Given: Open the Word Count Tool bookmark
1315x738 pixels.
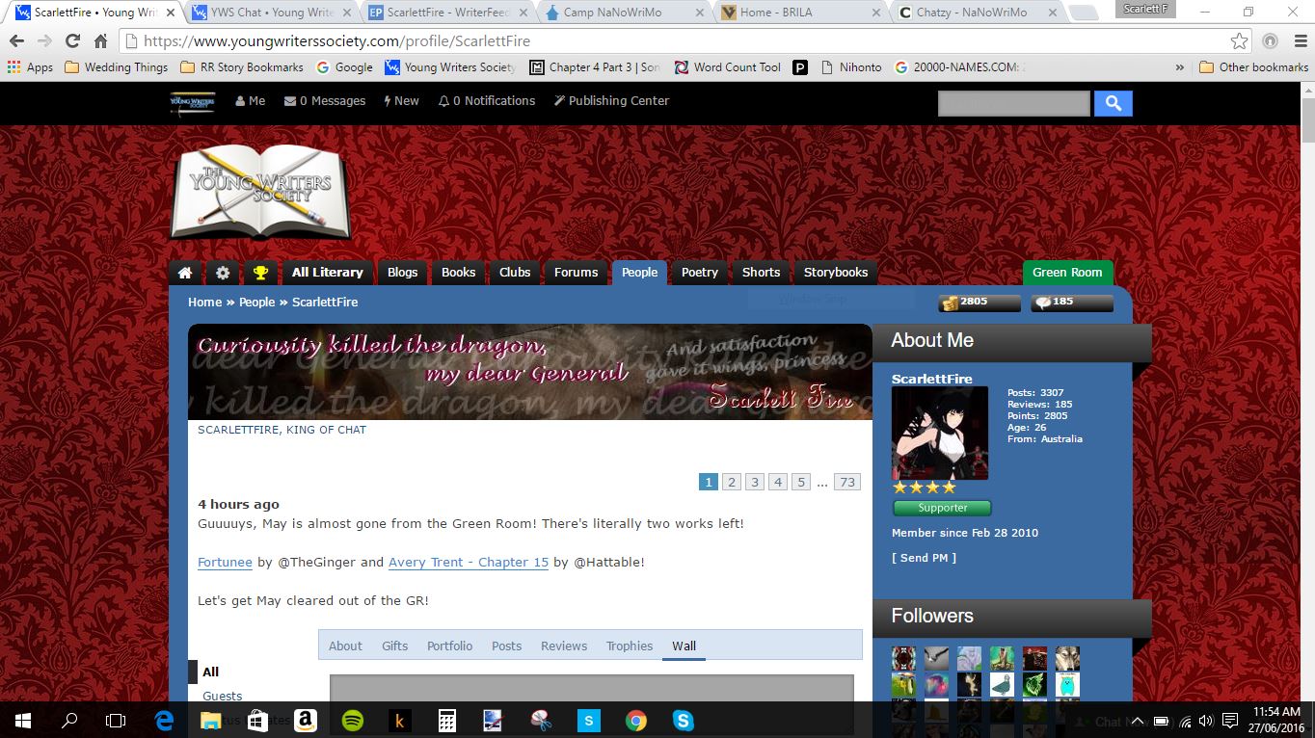Looking at the screenshot, I should (x=728, y=67).
